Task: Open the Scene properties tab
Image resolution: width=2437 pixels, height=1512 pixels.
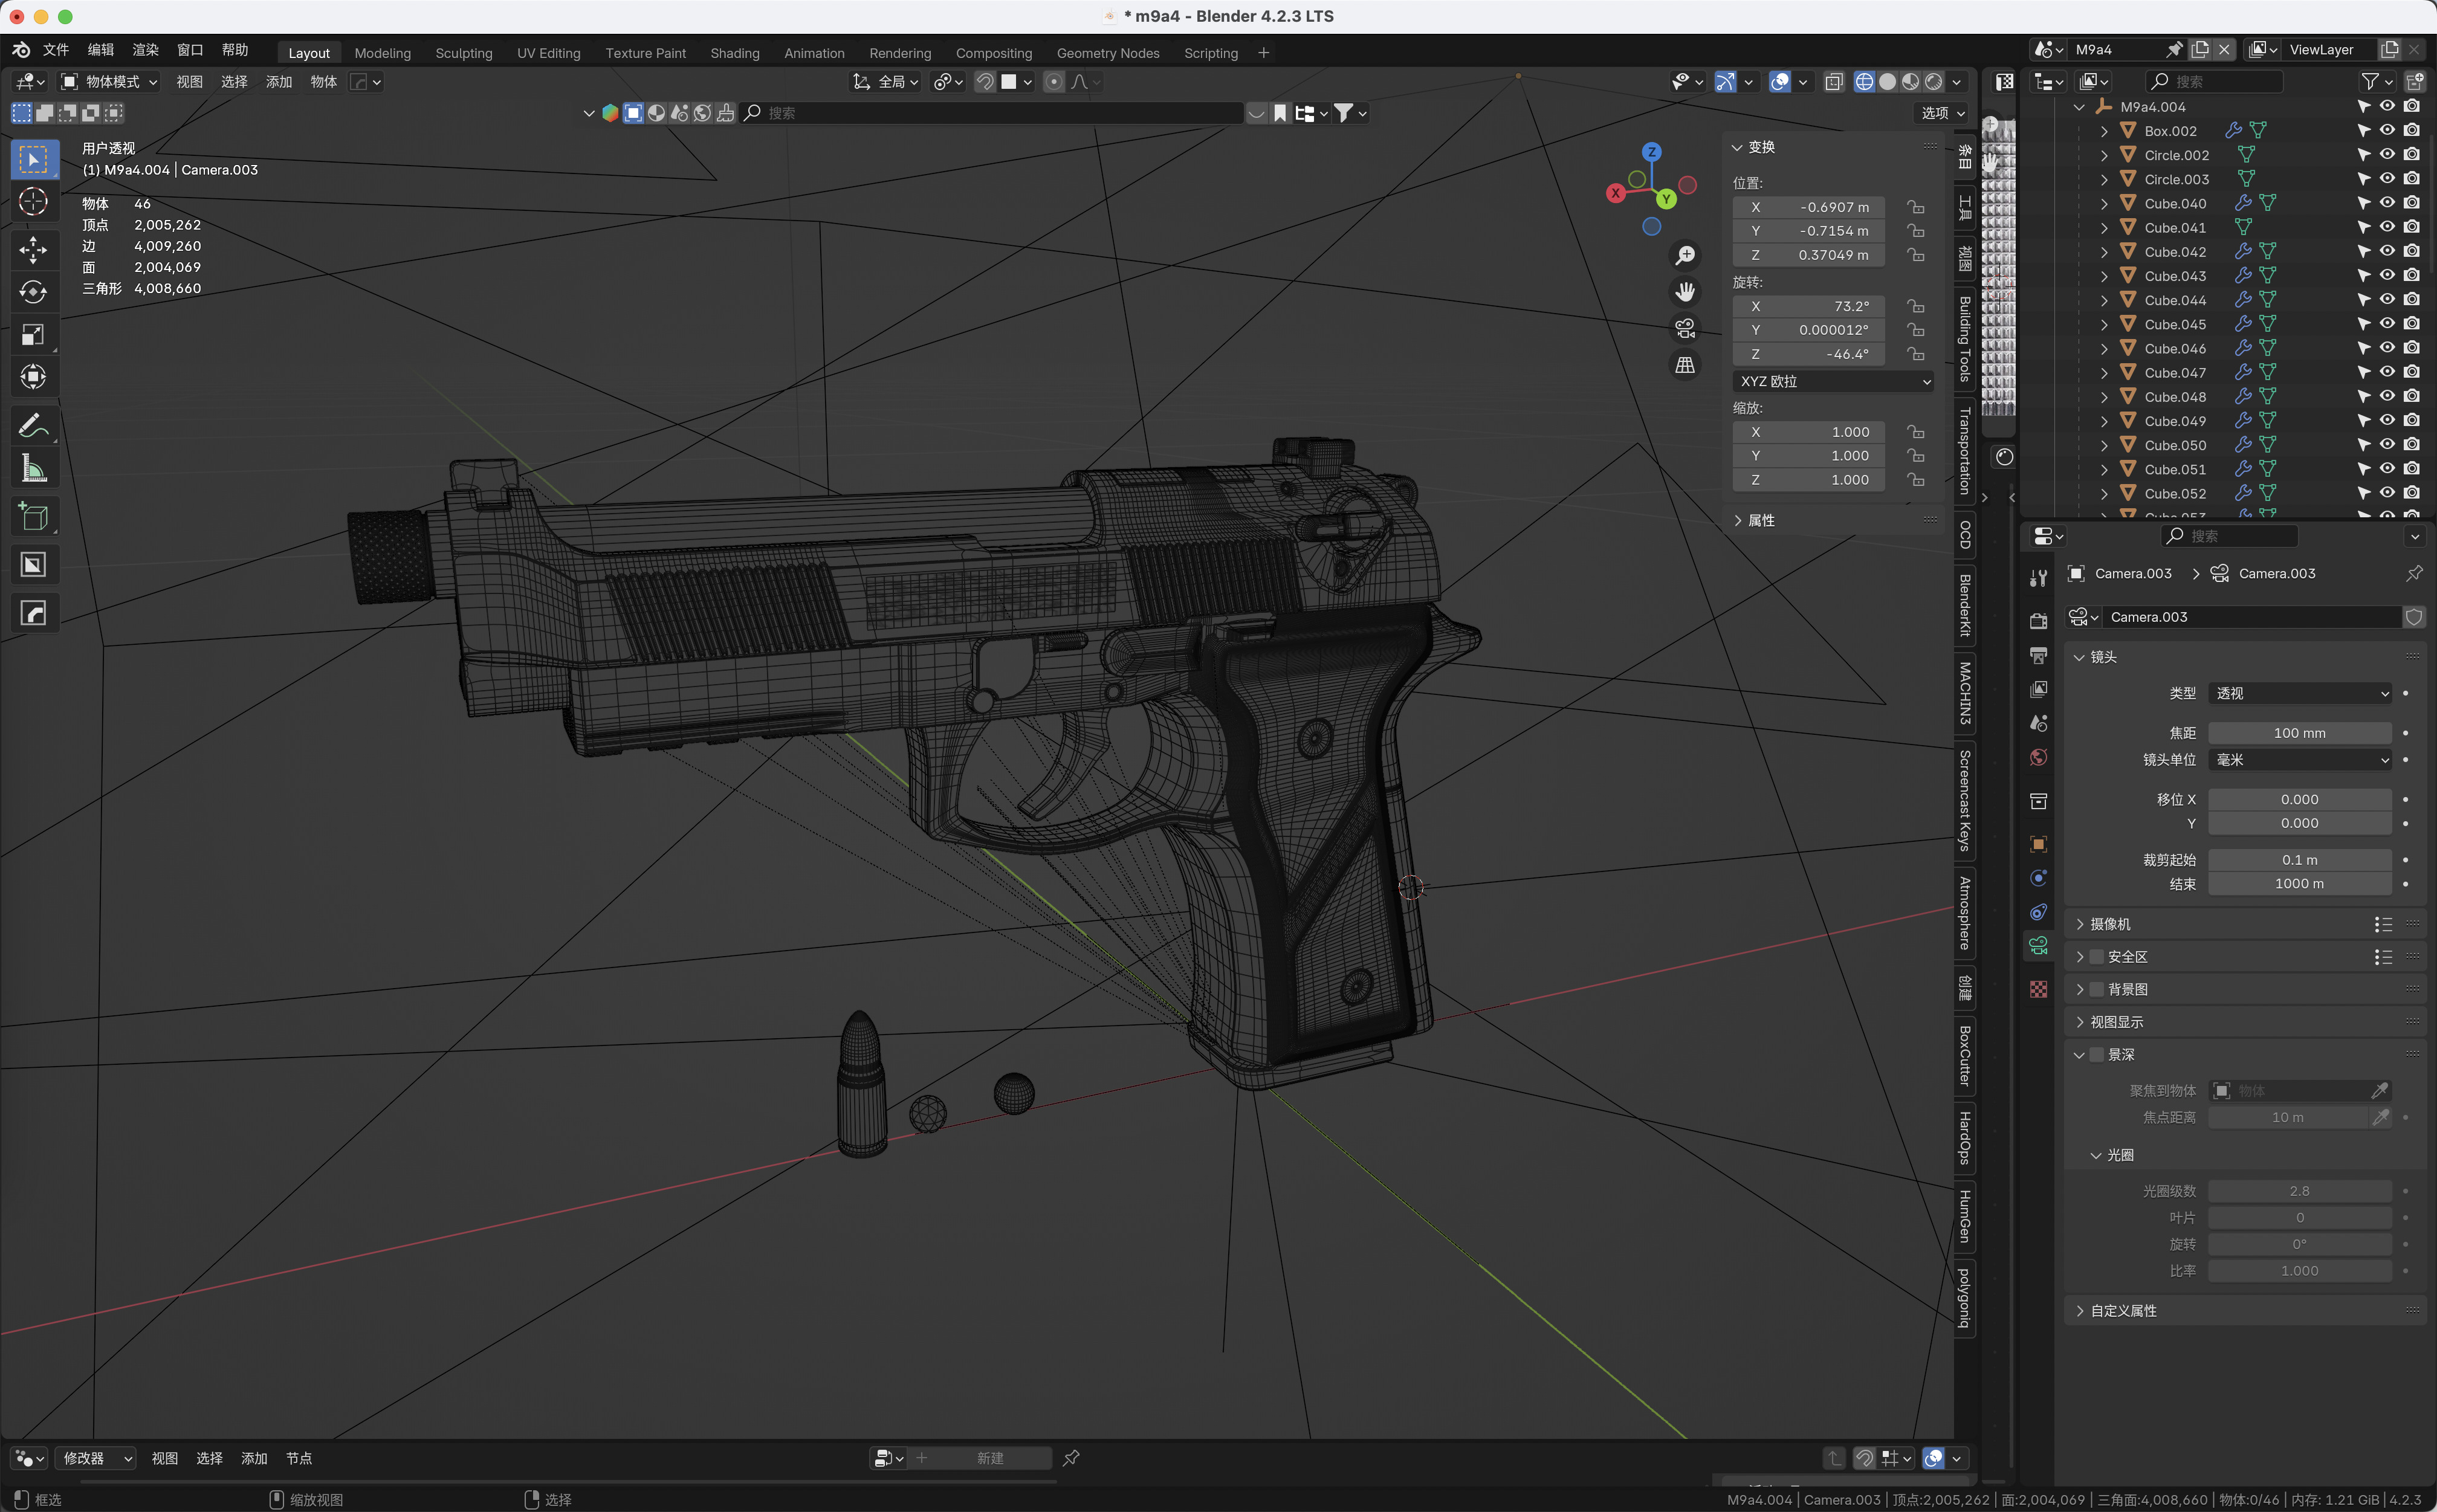Action: 2038,723
